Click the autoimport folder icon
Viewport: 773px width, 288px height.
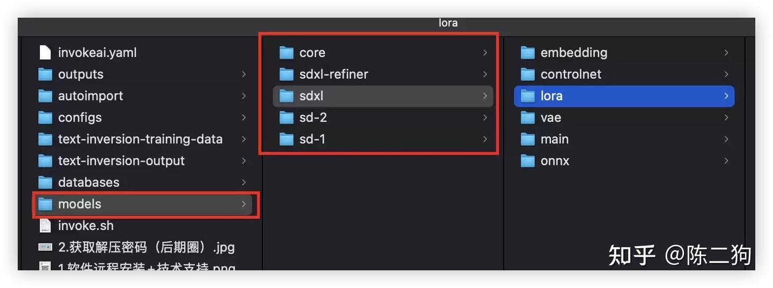(45, 96)
